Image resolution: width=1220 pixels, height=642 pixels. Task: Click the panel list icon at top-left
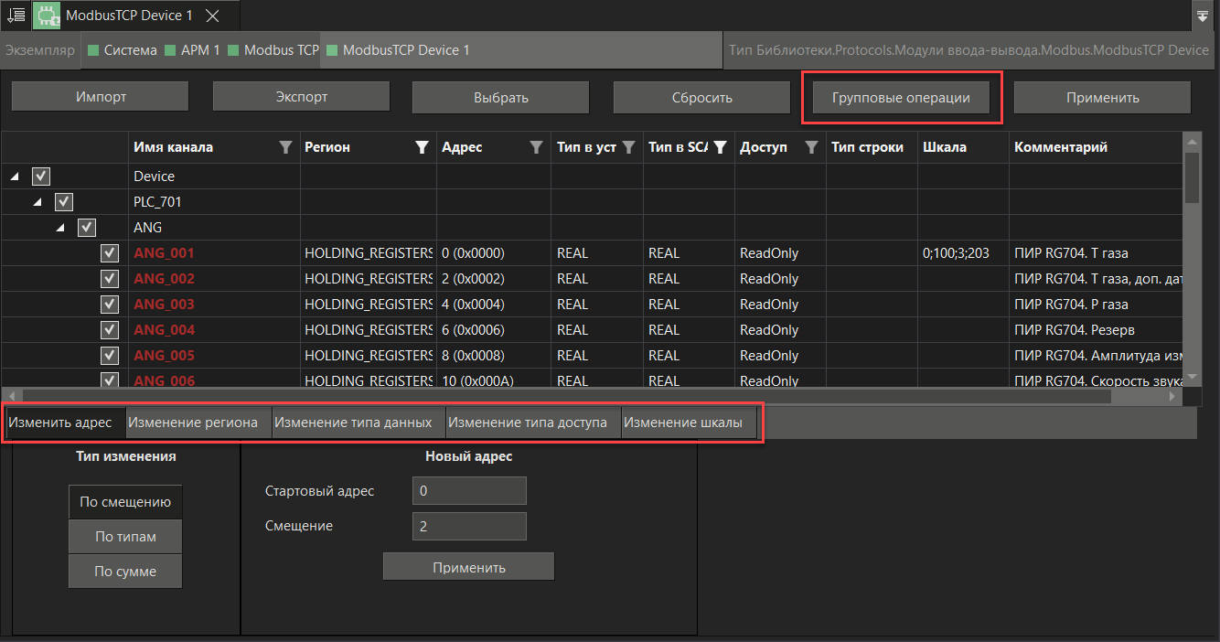pos(16,16)
